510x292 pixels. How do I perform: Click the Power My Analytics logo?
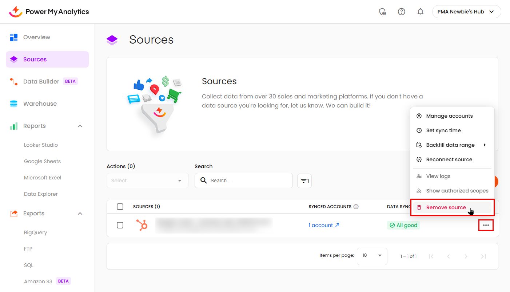[x=49, y=12]
